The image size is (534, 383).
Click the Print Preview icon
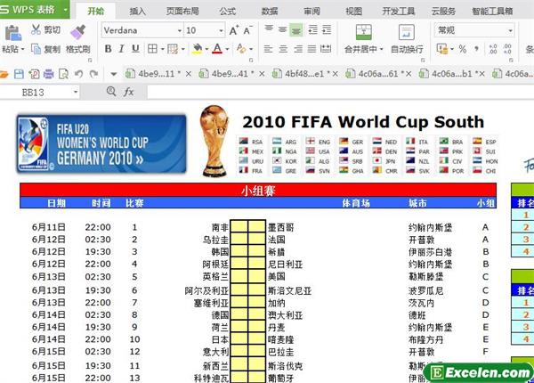pos(63,74)
